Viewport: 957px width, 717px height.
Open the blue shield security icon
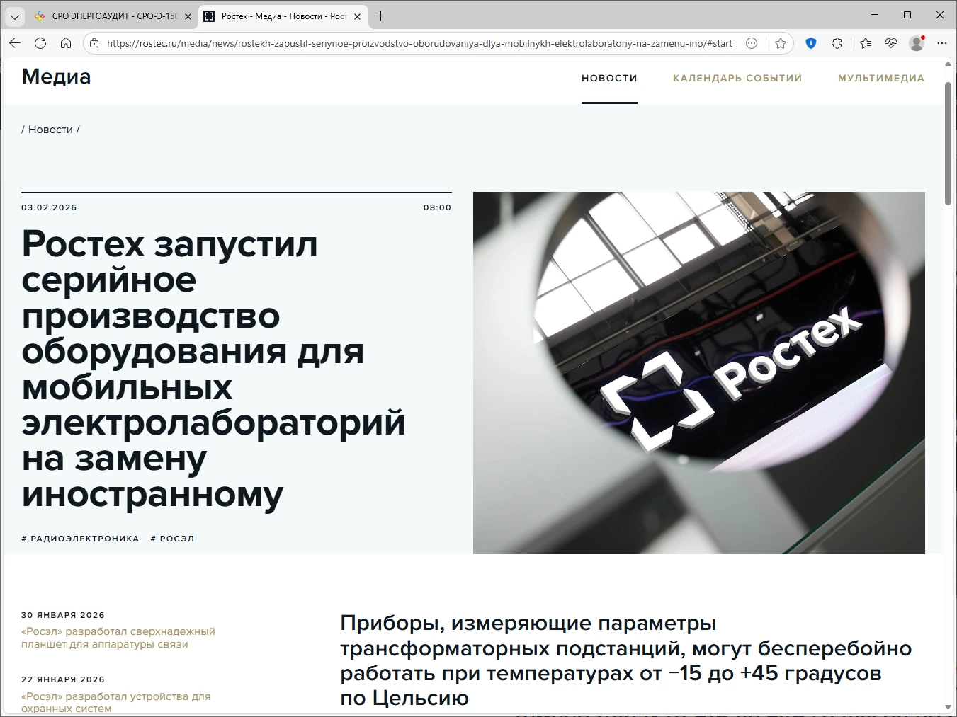tap(811, 43)
